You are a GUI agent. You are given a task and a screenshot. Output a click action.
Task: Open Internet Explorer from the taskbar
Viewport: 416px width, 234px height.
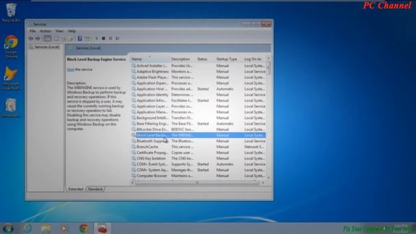point(27,228)
